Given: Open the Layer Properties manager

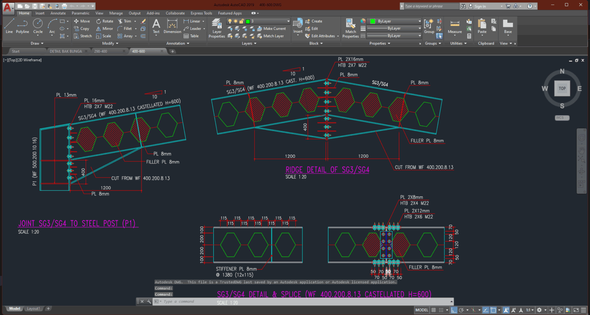Looking at the screenshot, I should coord(217,27).
